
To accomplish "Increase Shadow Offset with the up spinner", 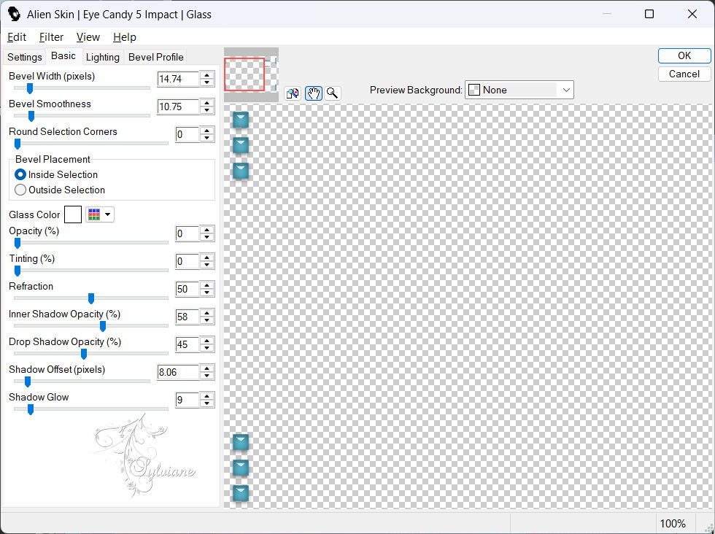I will (x=207, y=368).
